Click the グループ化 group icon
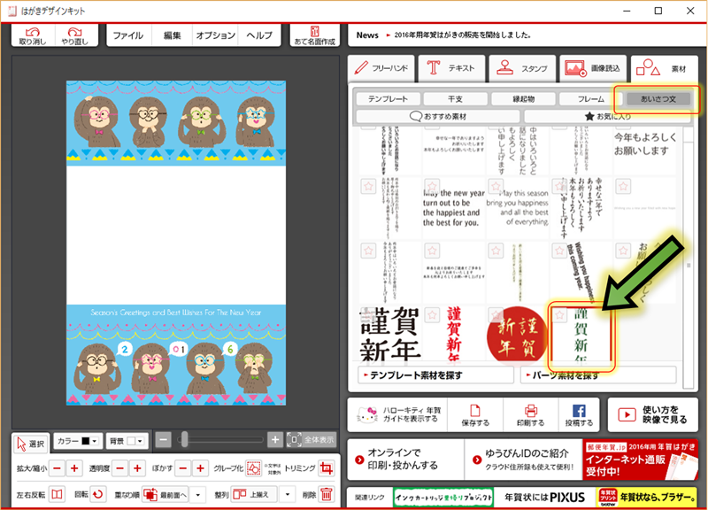708x510 pixels. 253,467
